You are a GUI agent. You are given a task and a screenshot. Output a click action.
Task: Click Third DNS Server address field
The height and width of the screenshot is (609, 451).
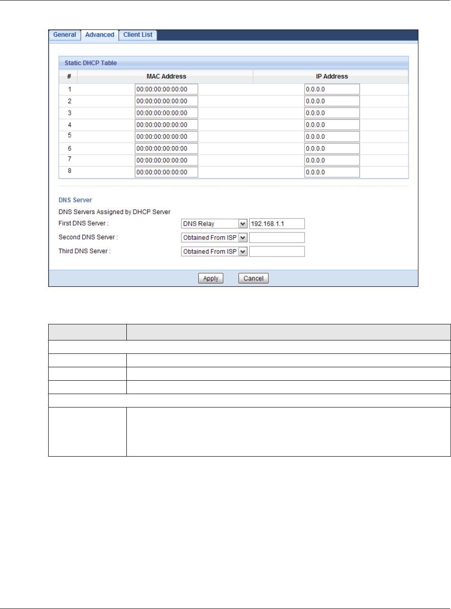277,252
